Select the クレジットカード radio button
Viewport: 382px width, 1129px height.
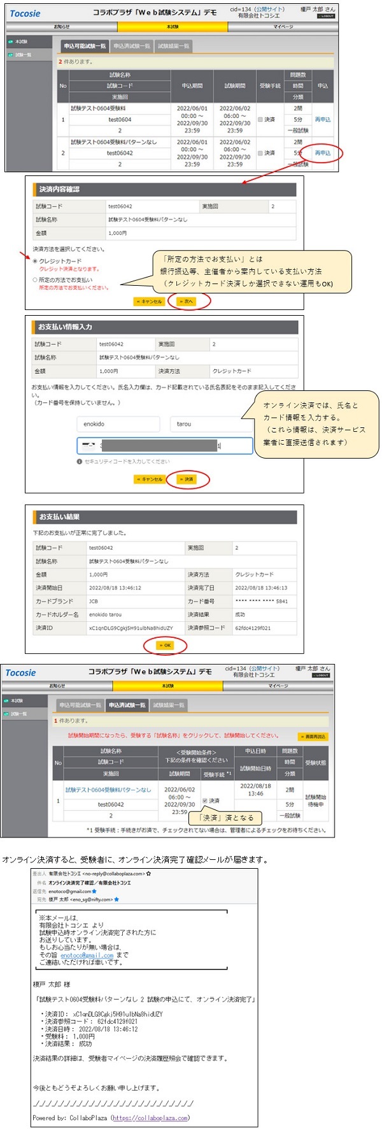point(35,261)
